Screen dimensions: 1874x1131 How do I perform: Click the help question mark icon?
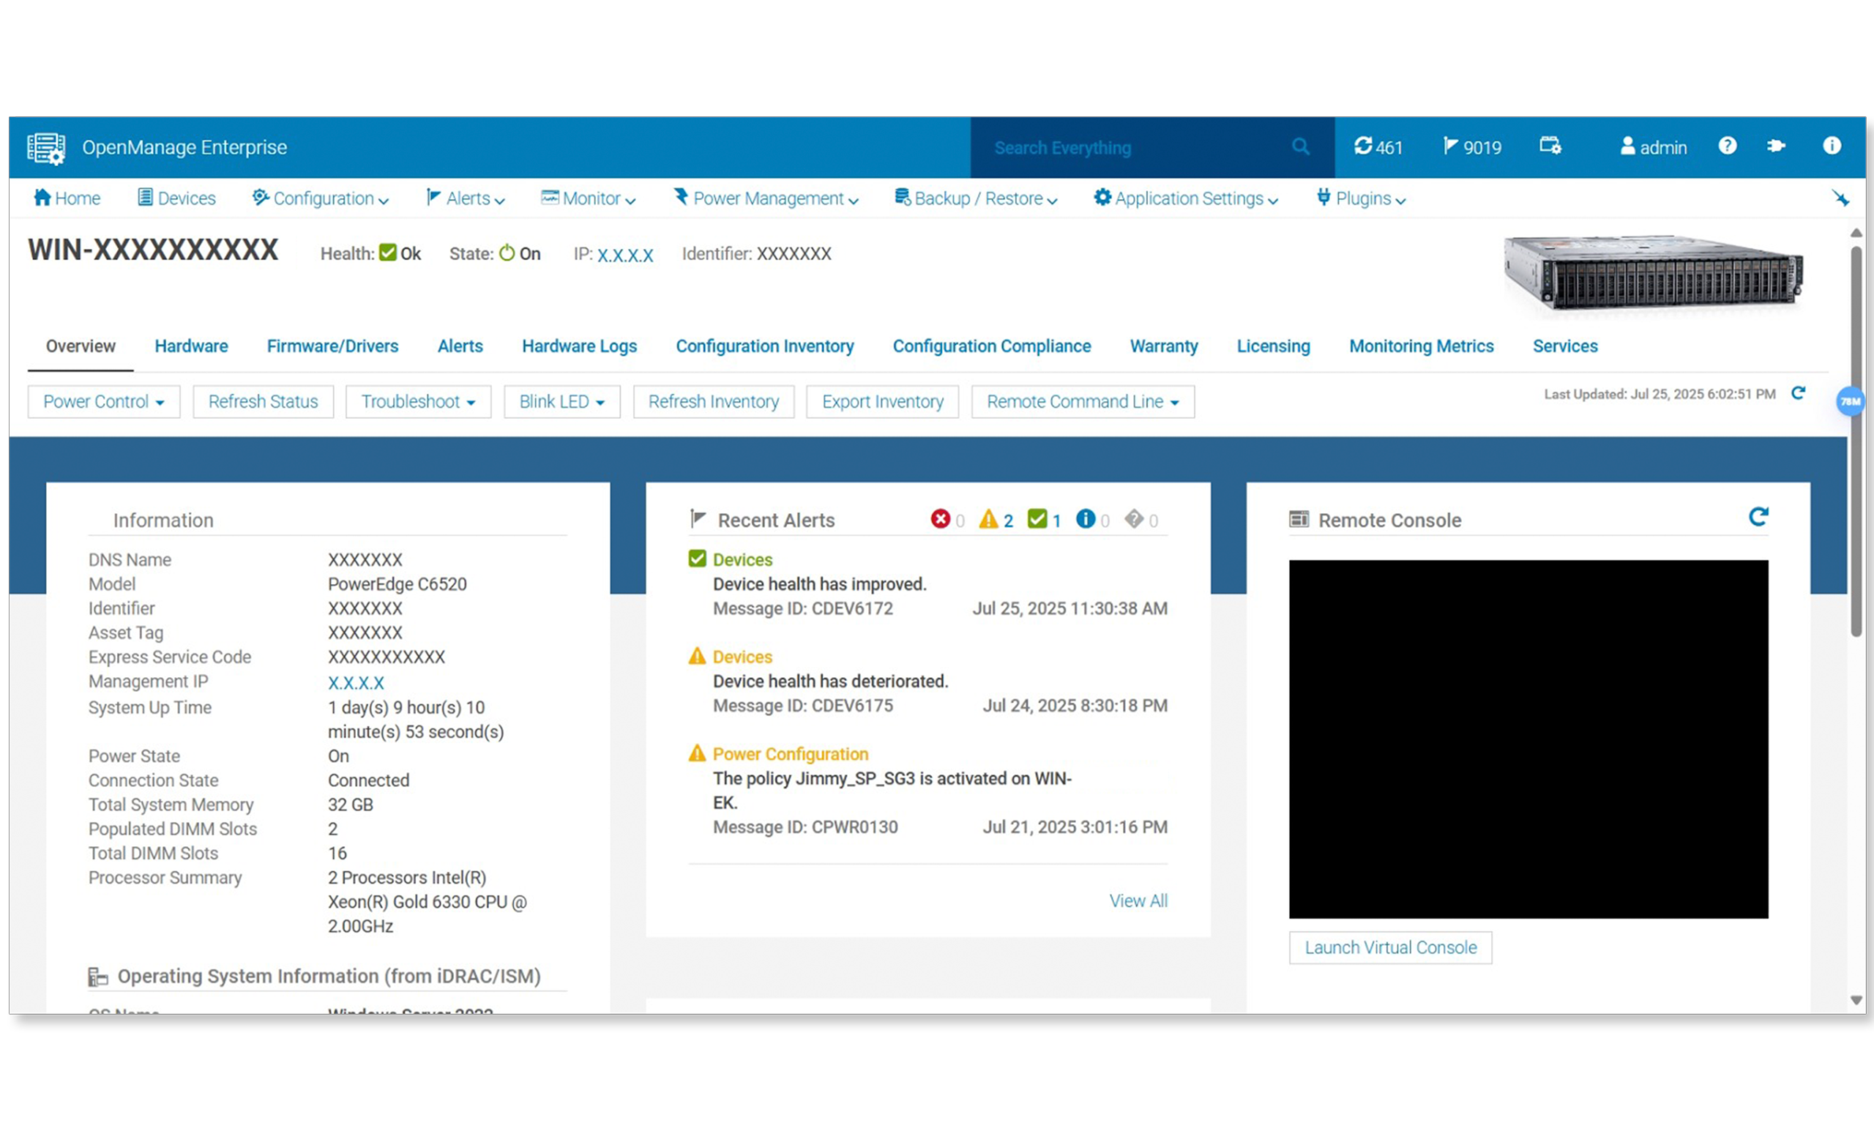(x=1727, y=145)
